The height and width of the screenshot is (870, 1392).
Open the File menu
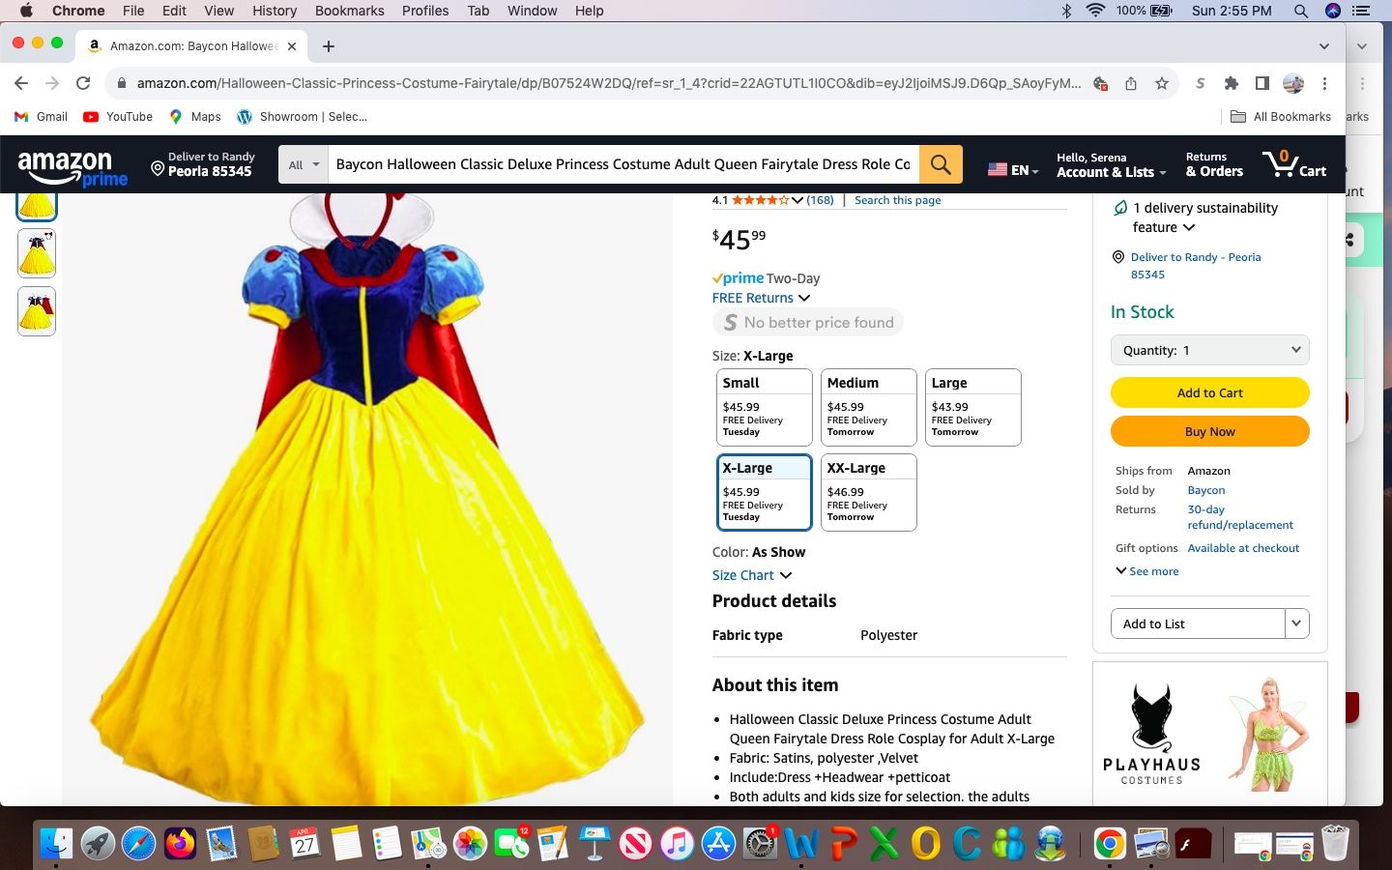pyautogui.click(x=133, y=11)
